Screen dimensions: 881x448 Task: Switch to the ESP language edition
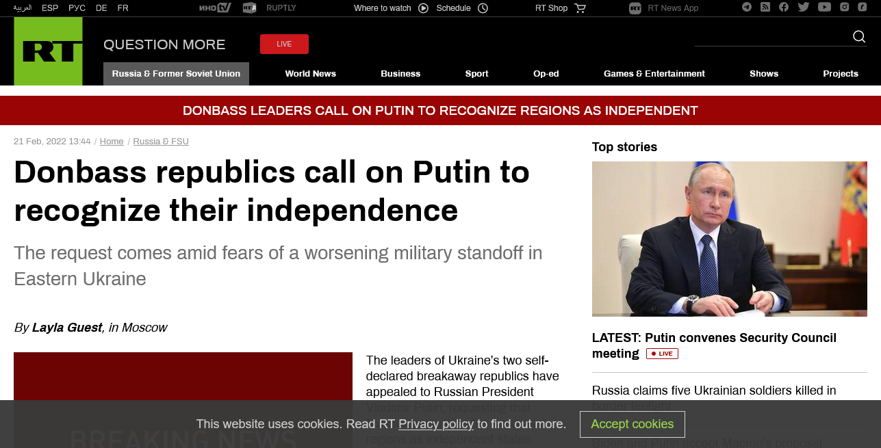(x=50, y=8)
